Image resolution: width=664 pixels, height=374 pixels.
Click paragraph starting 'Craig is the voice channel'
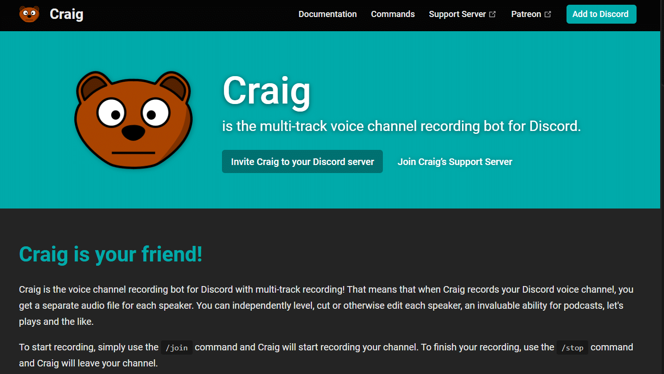pos(326,305)
